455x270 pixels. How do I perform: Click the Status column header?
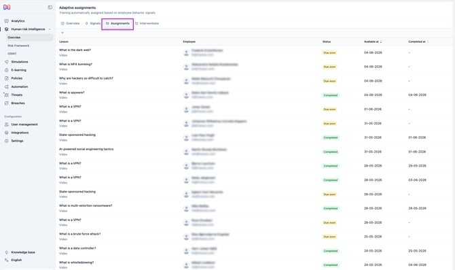[x=327, y=42]
